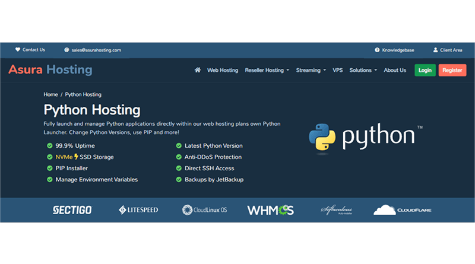Click the green Login button
Viewport: 475px width, 264px height.
click(x=425, y=70)
